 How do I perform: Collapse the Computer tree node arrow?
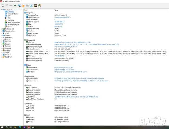[x=1, y=9]
